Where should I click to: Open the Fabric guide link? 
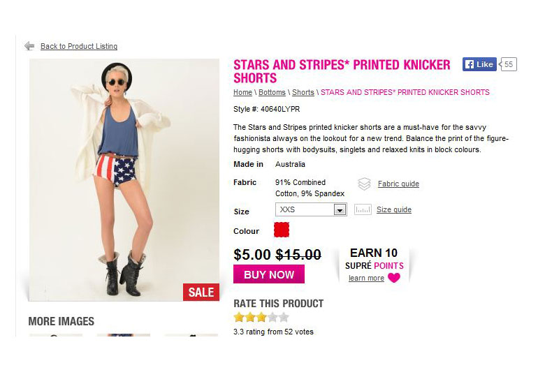tap(398, 184)
